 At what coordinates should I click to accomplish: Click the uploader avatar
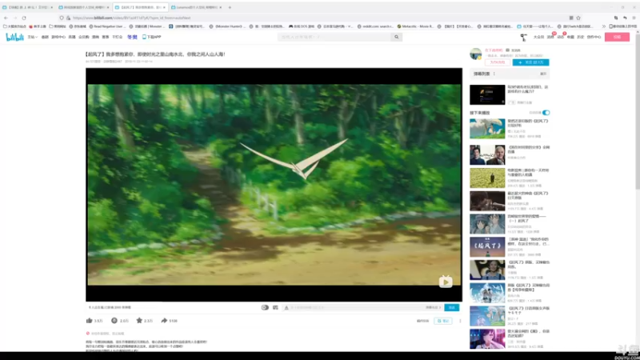[x=475, y=54]
